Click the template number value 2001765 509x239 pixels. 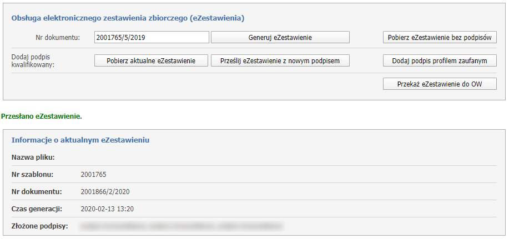tap(93, 175)
